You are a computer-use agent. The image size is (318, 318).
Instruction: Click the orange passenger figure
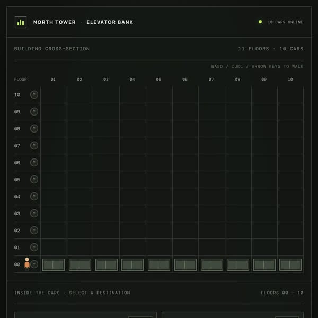tap(27, 264)
